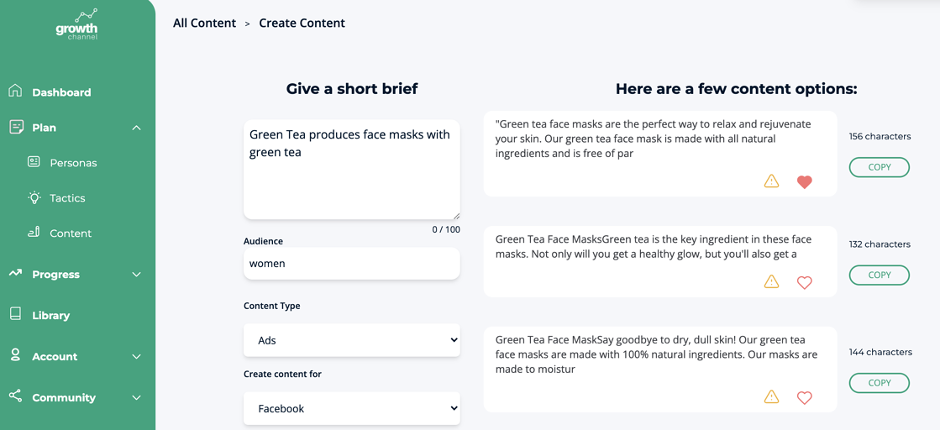Copy the 156 characters content option

pyautogui.click(x=880, y=167)
